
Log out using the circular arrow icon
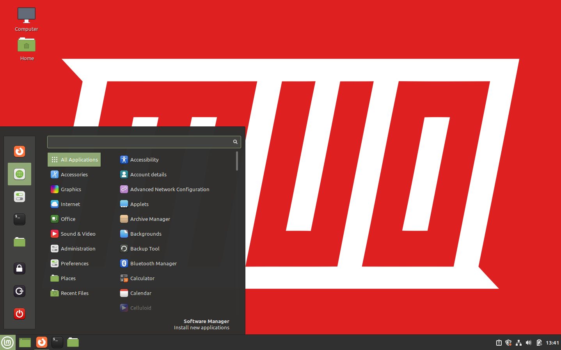click(20, 291)
